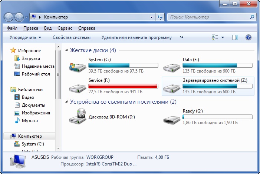260x174 pixels.
Task: Click '39,5 ГБ свободно из 97,5 ГБ' text
Action: click(x=116, y=71)
